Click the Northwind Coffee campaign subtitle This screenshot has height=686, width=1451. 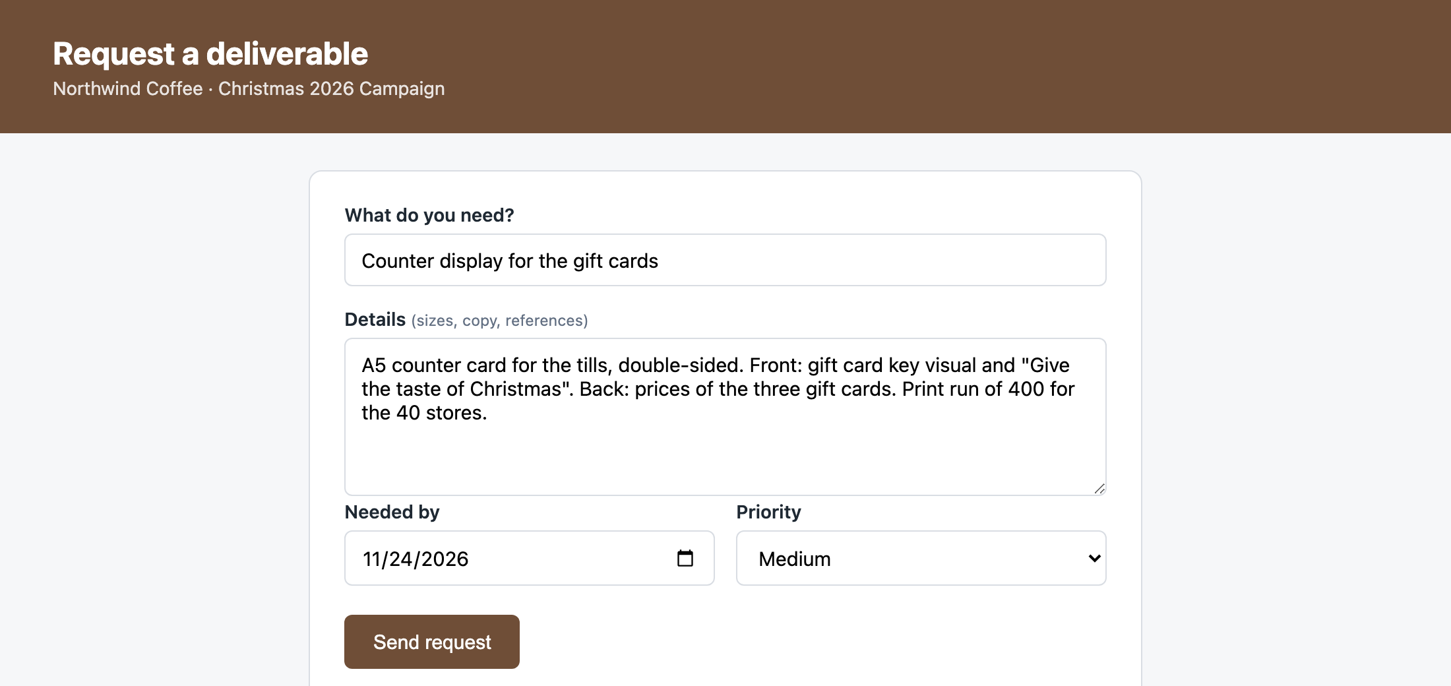249,88
